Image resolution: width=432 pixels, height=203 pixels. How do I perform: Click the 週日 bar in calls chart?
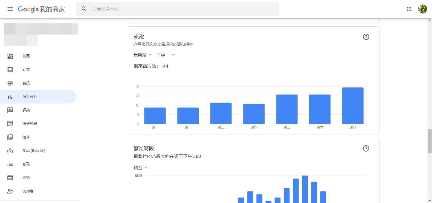(353, 106)
